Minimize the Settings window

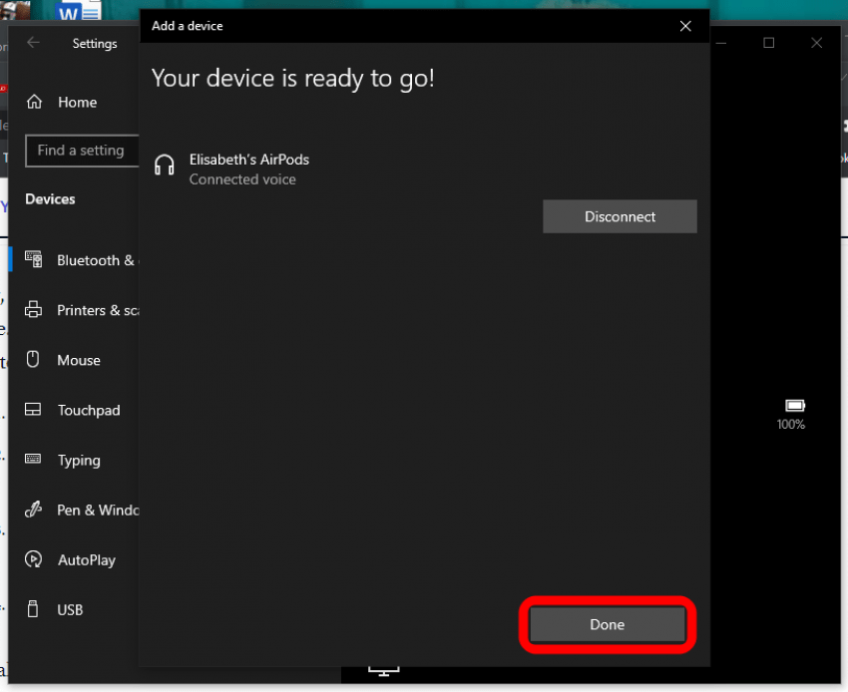pos(721,43)
